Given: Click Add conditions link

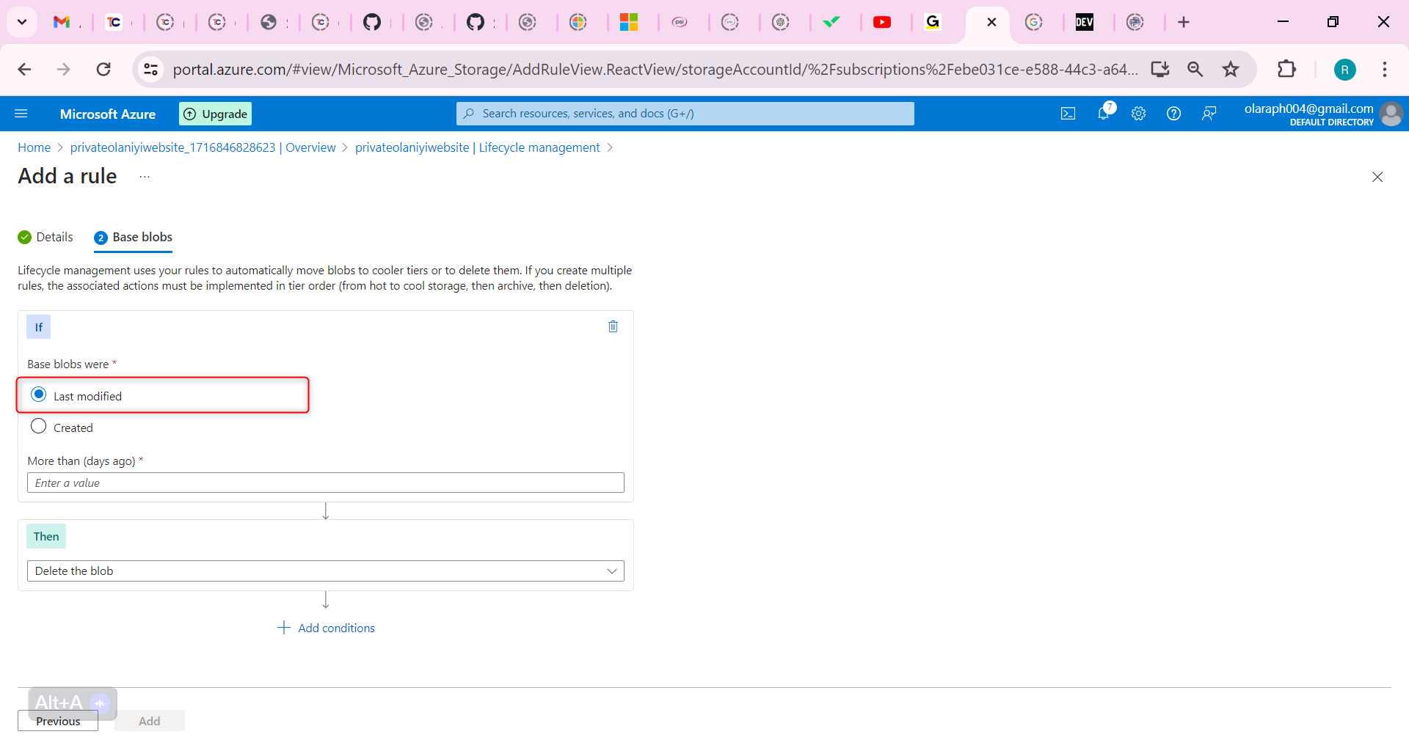Looking at the screenshot, I should [x=326, y=628].
